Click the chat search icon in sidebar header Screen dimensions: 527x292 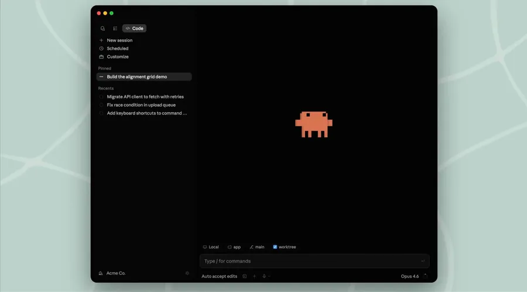[103, 28]
